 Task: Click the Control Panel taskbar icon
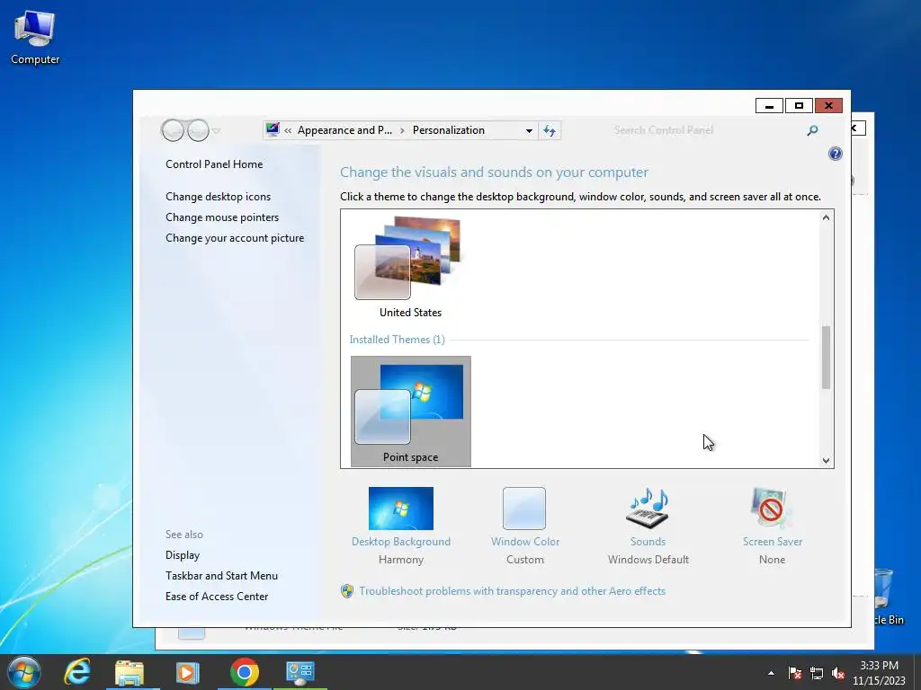[300, 672]
